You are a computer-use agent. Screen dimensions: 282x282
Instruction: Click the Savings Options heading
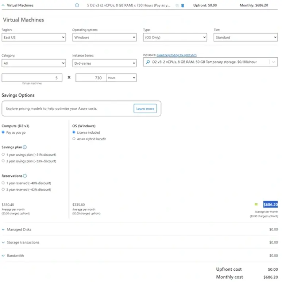18,95
